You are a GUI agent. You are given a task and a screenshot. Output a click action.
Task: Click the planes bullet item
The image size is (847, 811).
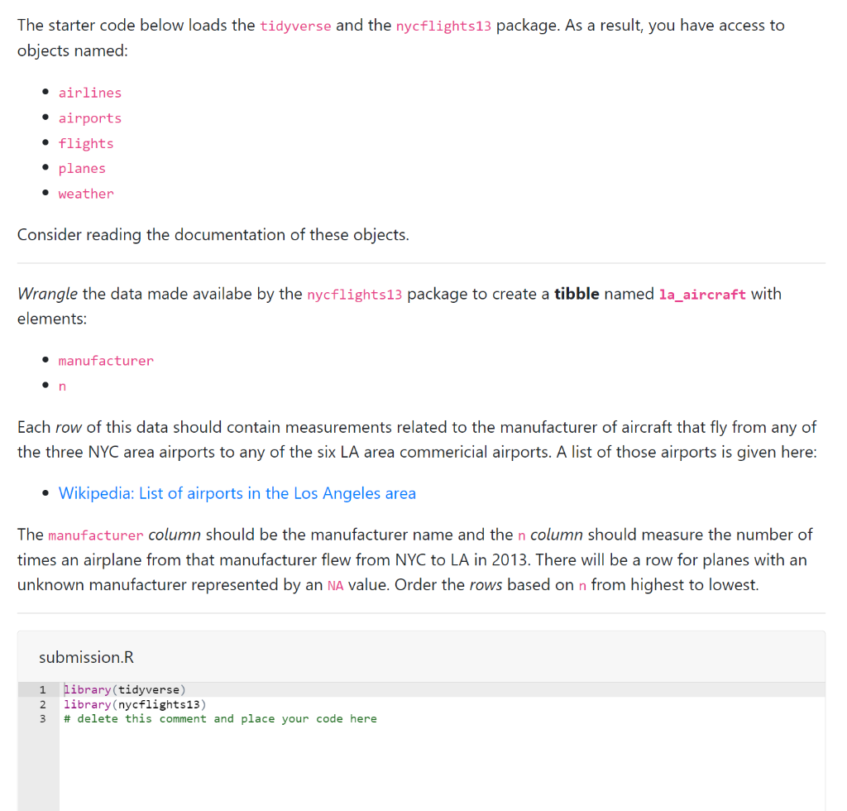[x=82, y=168]
